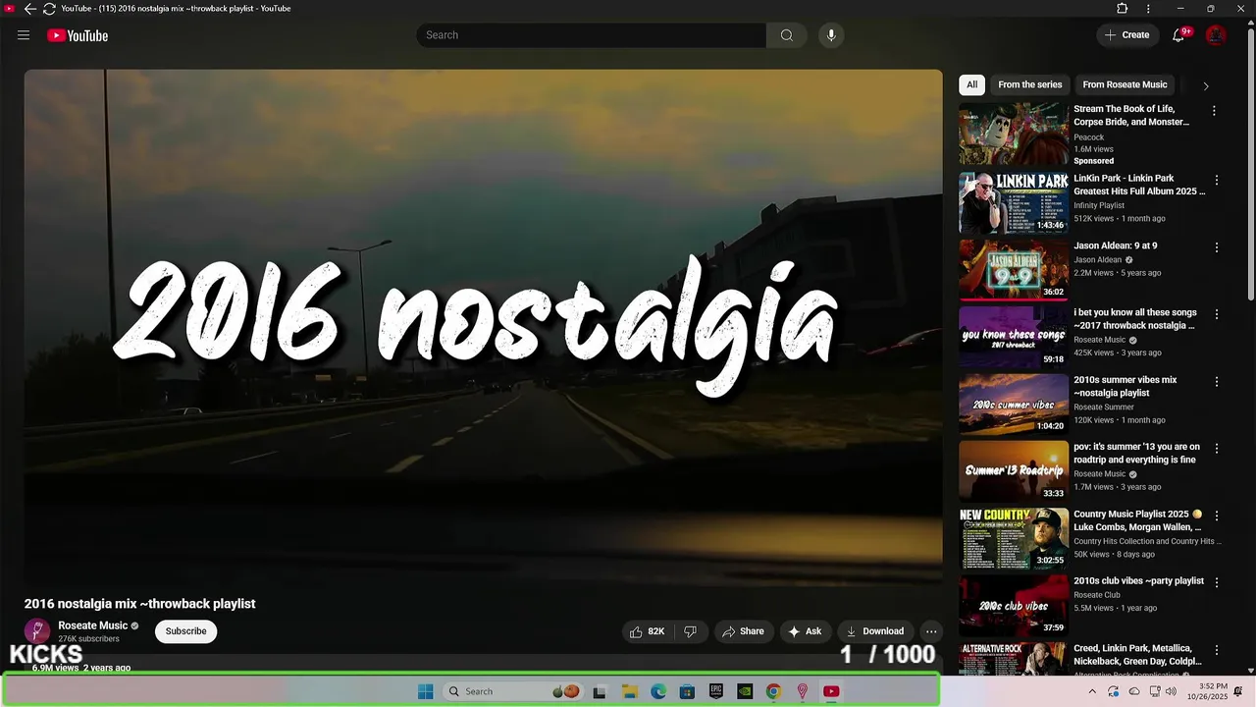Image resolution: width=1256 pixels, height=707 pixels.
Task: Open volume control in system tray
Action: tap(1171, 691)
